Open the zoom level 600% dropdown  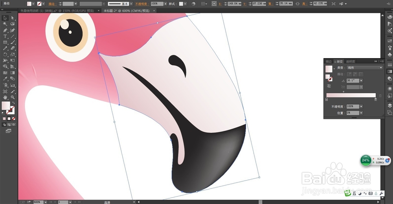pos(45,202)
